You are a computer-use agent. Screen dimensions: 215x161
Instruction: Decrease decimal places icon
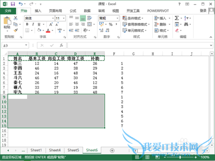pyautogui.click(x=107, y=30)
